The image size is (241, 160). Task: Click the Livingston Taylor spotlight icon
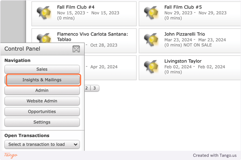point(151,67)
